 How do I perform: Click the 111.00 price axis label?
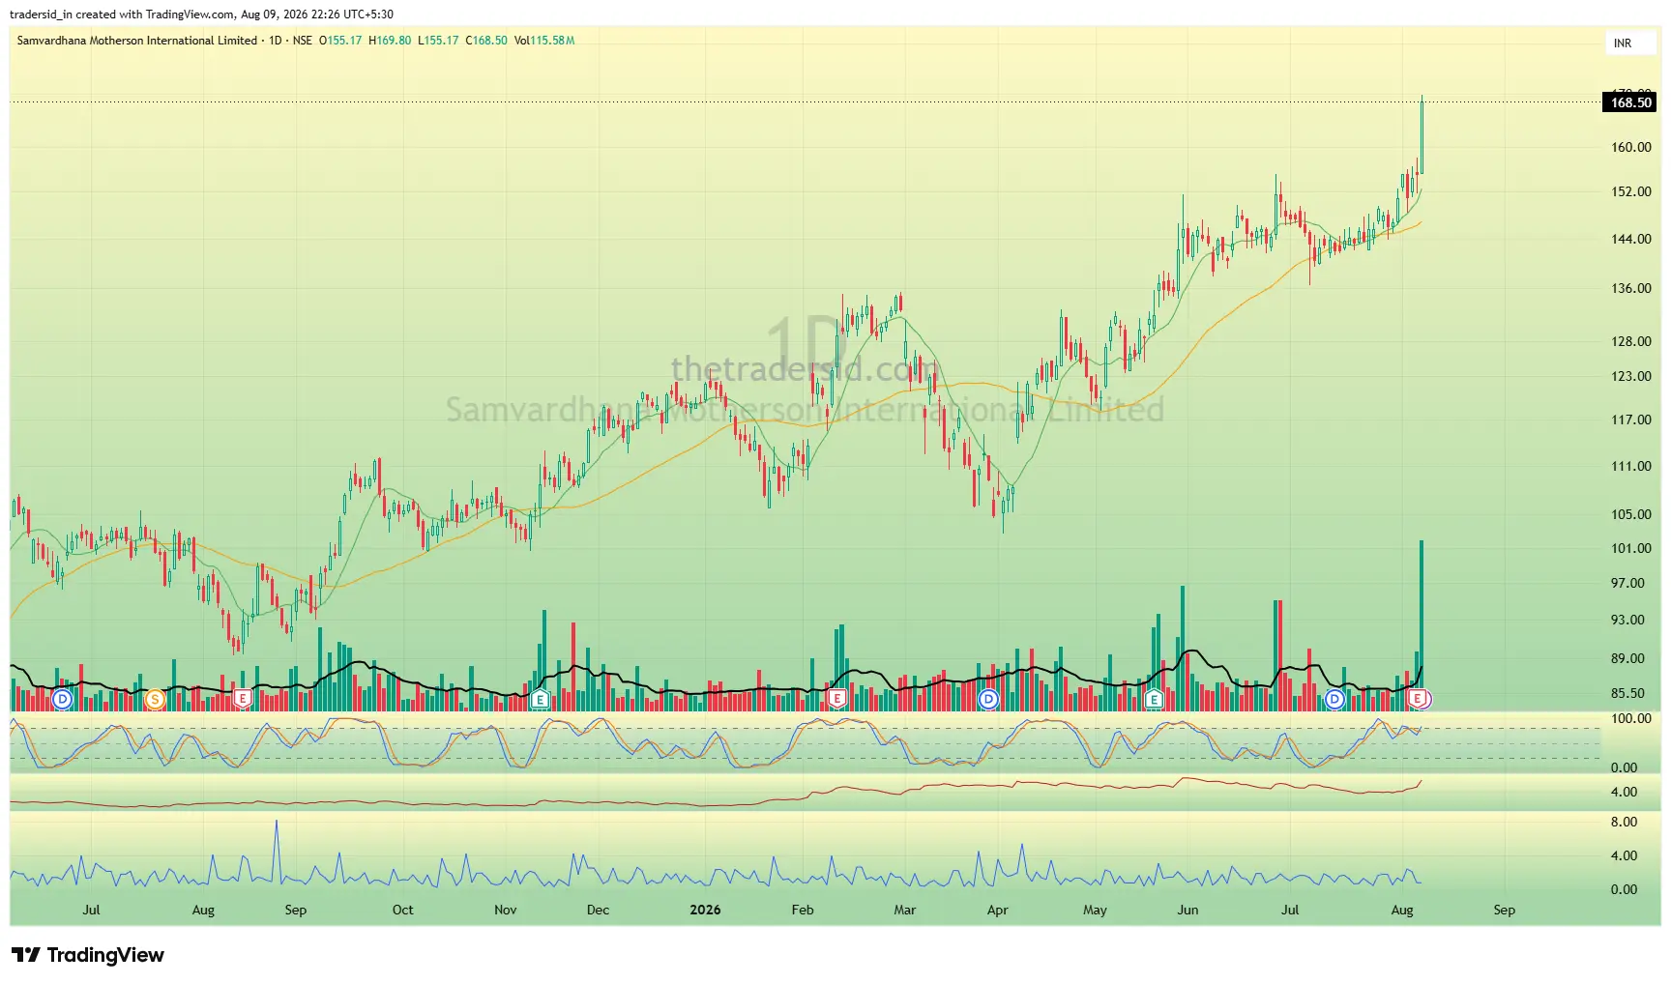(1631, 467)
